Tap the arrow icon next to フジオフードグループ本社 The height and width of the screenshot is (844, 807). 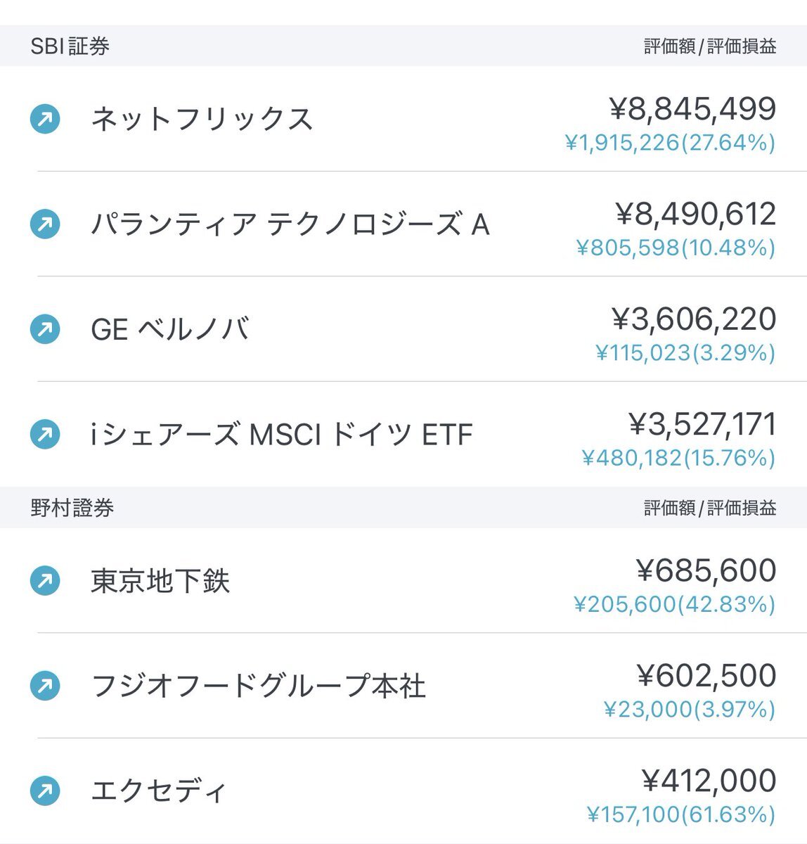[45, 686]
